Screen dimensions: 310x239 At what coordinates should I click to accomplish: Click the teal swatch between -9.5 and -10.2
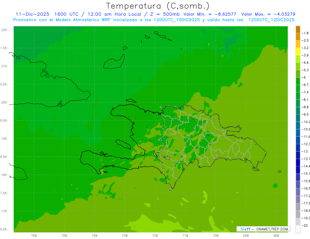click(298, 118)
